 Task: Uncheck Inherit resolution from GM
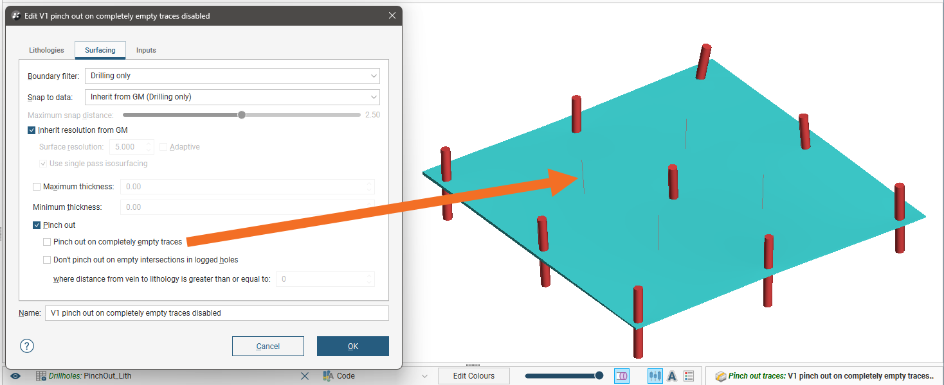(32, 130)
